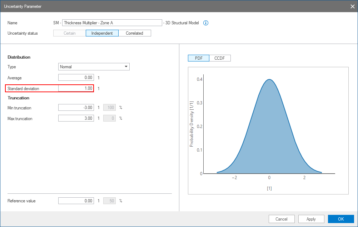Click the Apply button
This screenshot has height=227, width=358.
(x=311, y=219)
